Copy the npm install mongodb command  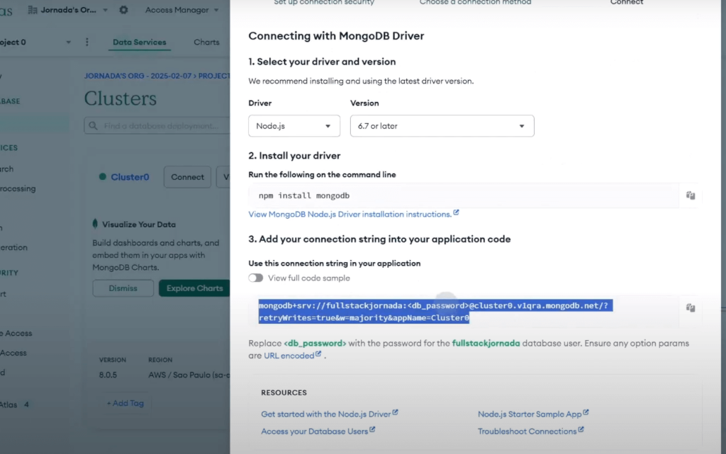point(690,195)
